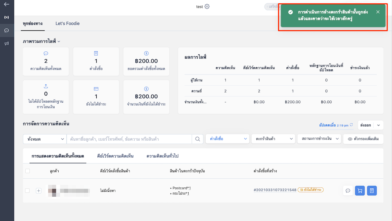Open the chat messages sidebar icon
The width and height of the screenshot is (392, 221).
pyautogui.click(x=7, y=30)
